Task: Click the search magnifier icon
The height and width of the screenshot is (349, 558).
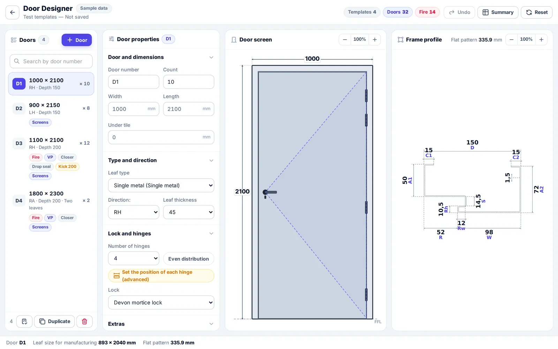Action: 17,61
